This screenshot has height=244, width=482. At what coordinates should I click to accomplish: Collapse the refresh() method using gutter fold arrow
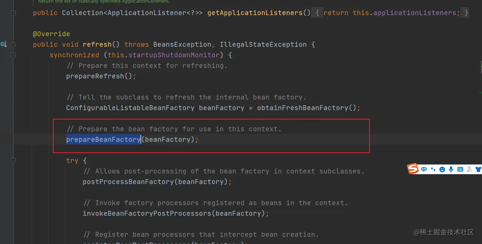tap(14, 45)
